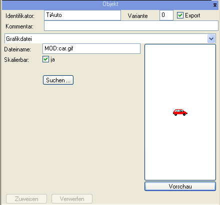Click the empty Kommentar text field
This screenshot has width=220, height=205.
tap(131, 26)
